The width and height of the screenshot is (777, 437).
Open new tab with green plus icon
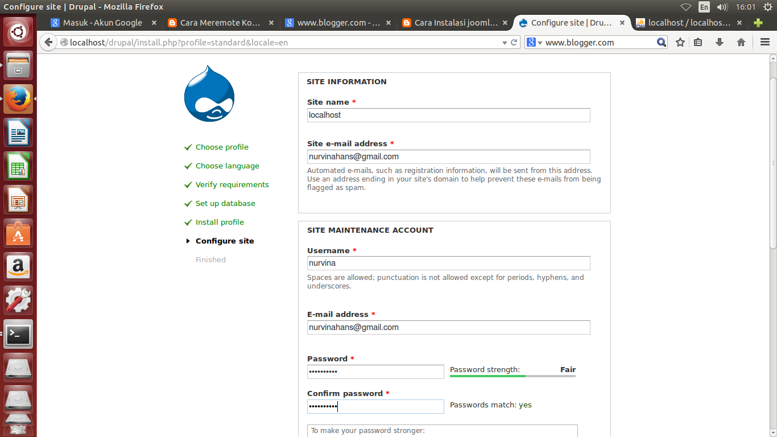click(x=758, y=23)
